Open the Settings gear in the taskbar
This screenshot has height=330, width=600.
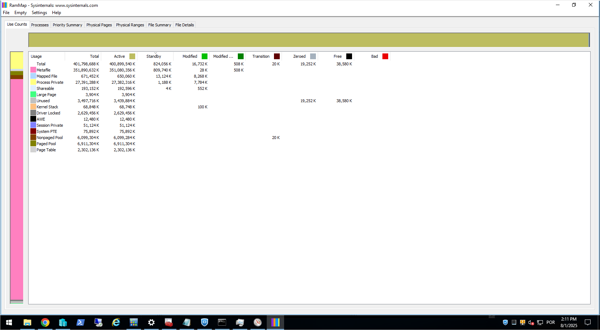(151, 322)
